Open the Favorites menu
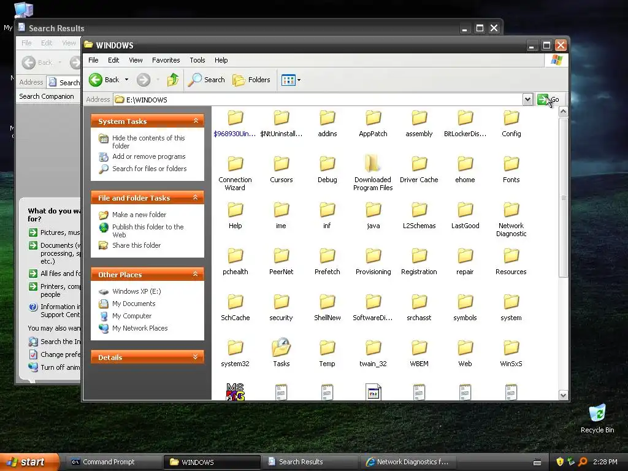 point(166,60)
